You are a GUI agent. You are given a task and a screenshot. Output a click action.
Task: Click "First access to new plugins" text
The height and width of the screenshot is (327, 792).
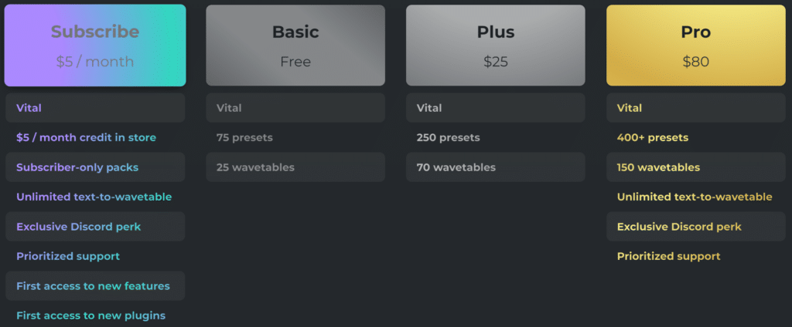pyautogui.click(x=91, y=316)
